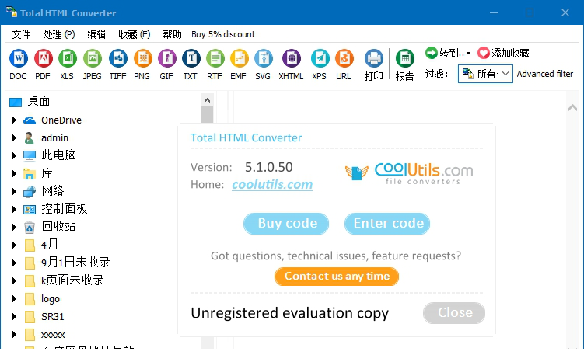Choose the SVG format icon
This screenshot has width=584, height=362.
[264, 58]
